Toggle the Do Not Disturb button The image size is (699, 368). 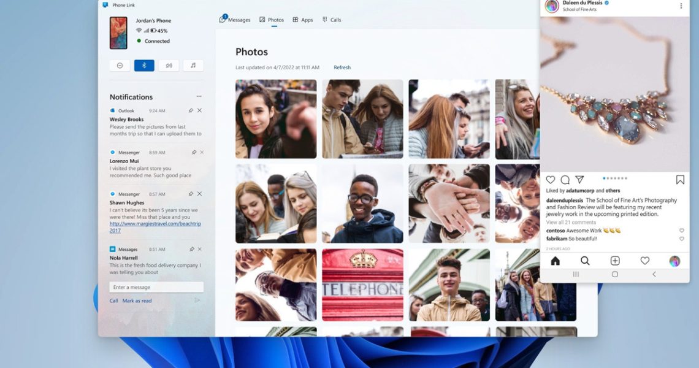point(120,66)
